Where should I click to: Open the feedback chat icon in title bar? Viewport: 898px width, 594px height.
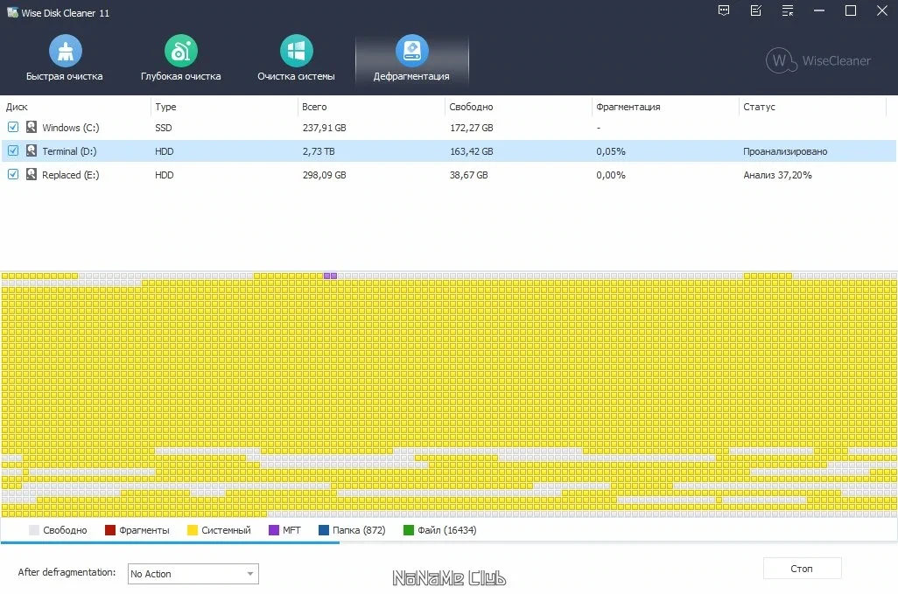click(724, 10)
